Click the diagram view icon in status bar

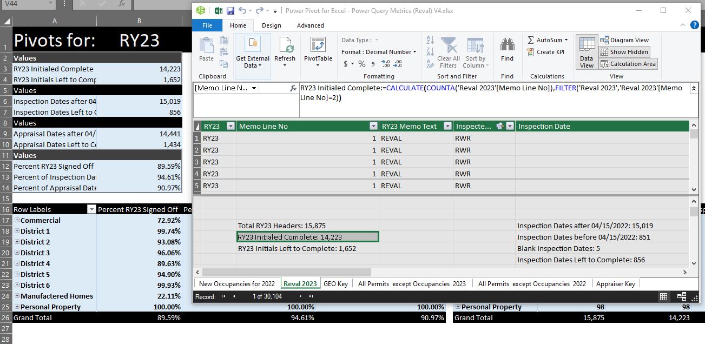[x=681, y=296]
